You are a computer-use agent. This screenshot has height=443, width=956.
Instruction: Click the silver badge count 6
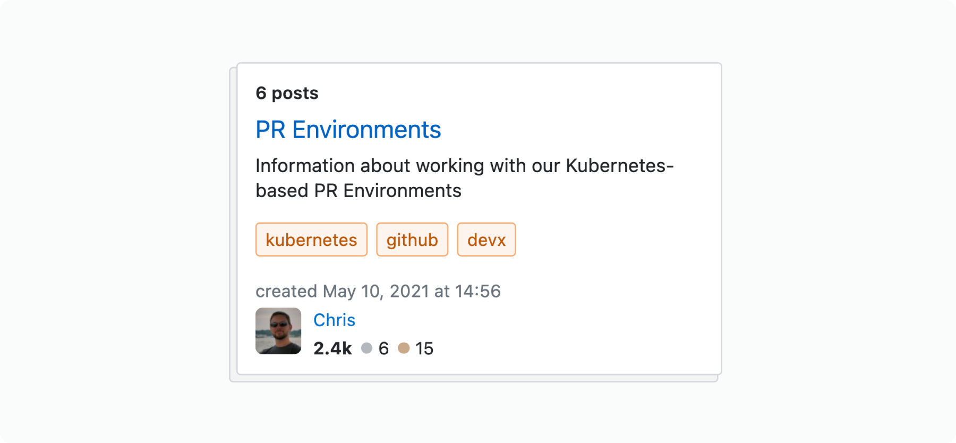pos(383,348)
